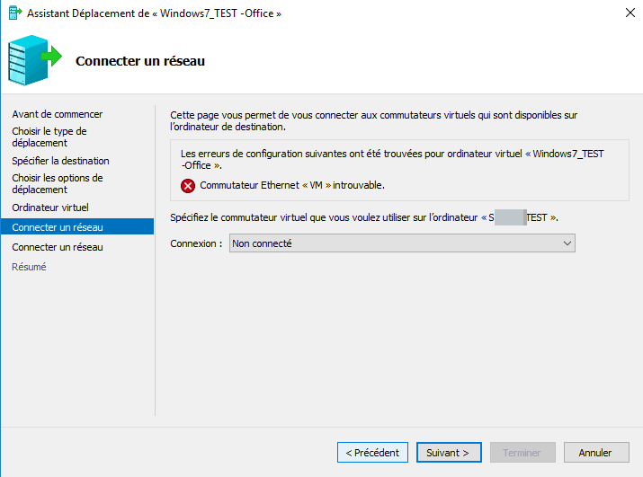Select the non-highlighted Connecter un réseau step
The height and width of the screenshot is (477, 643).
[58, 247]
